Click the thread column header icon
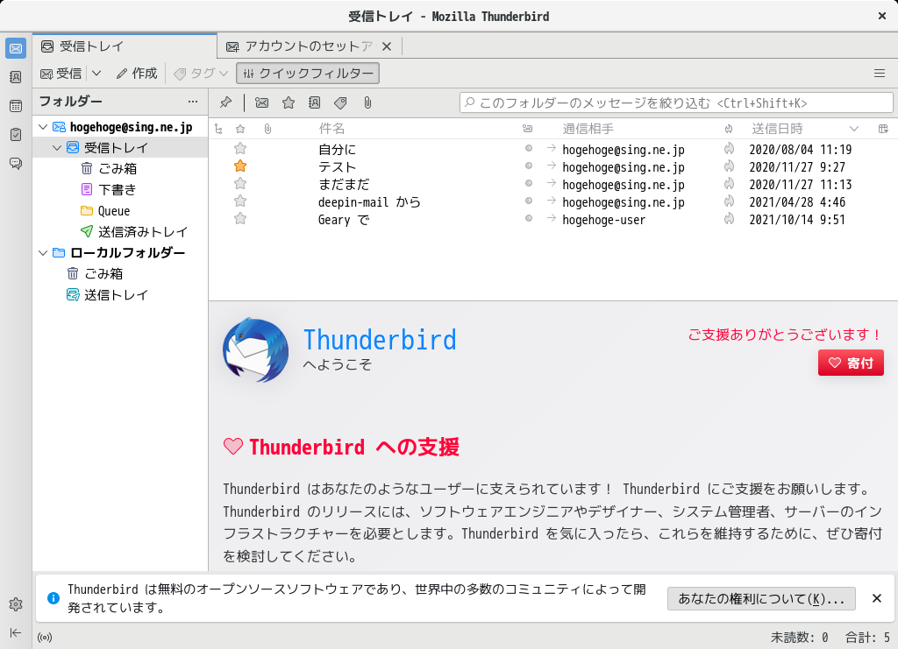 pos(218,130)
